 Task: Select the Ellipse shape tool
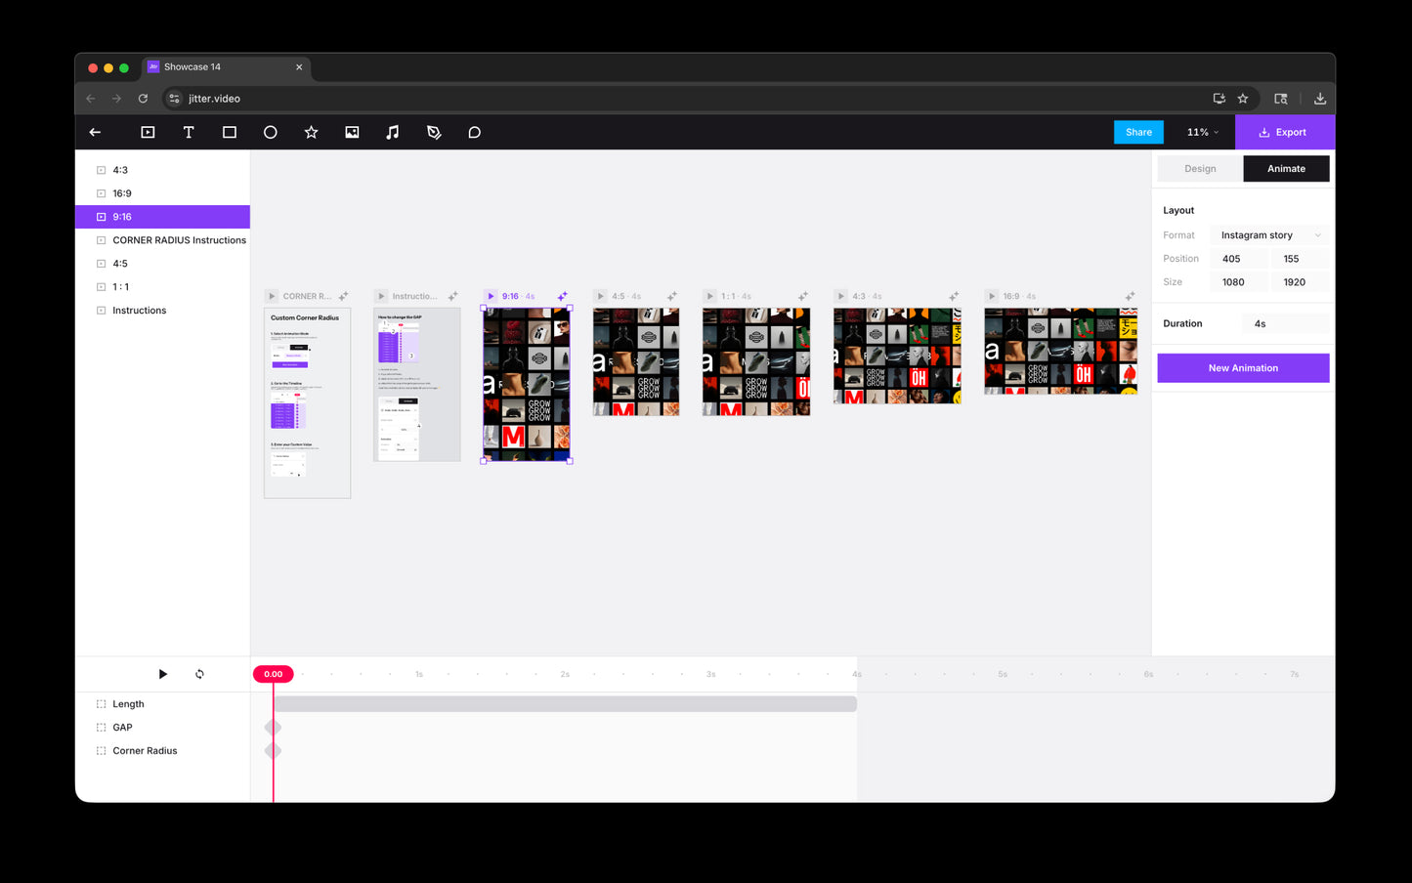click(271, 132)
